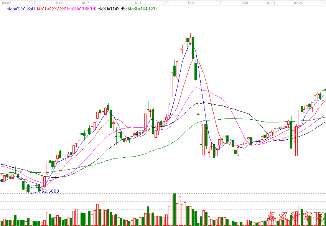The image size is (326, 226).
Task: Click the magenta Ma20=1188.192 legend label
Action: [82, 9]
